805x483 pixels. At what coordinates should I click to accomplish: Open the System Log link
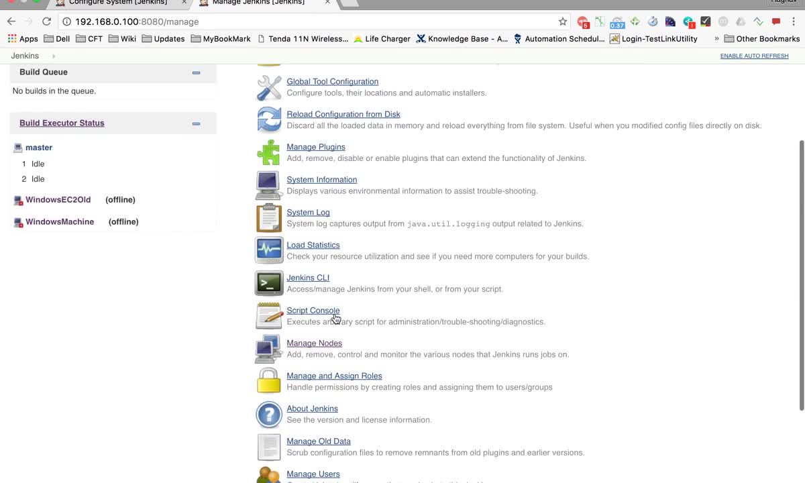click(308, 213)
